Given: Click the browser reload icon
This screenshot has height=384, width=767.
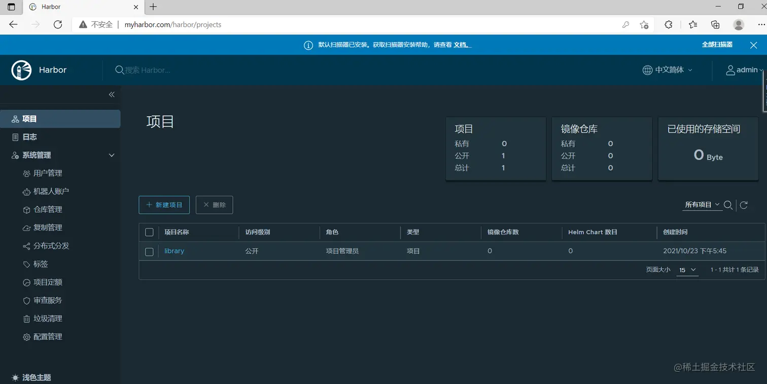Looking at the screenshot, I should tap(58, 24).
